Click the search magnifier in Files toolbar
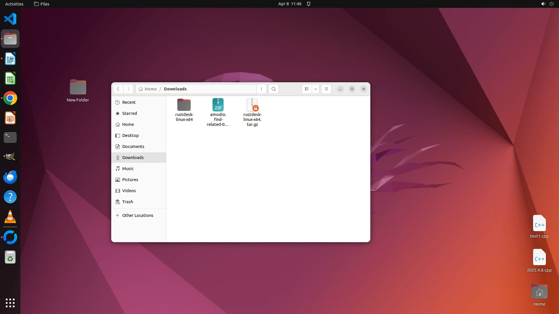The height and width of the screenshot is (314, 559). point(273,89)
